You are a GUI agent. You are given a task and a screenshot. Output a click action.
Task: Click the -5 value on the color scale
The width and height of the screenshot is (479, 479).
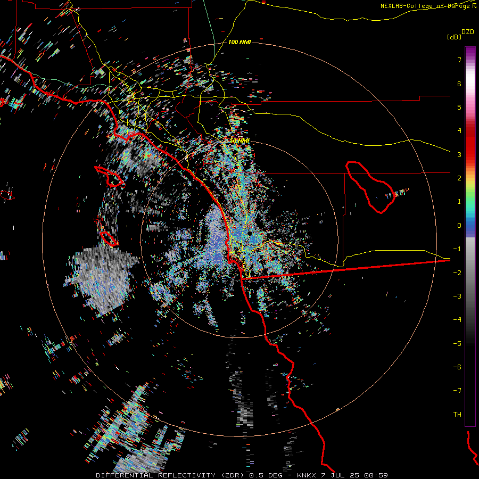click(x=457, y=344)
